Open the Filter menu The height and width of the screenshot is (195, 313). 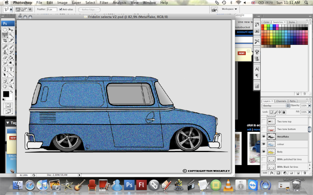coord(104,3)
